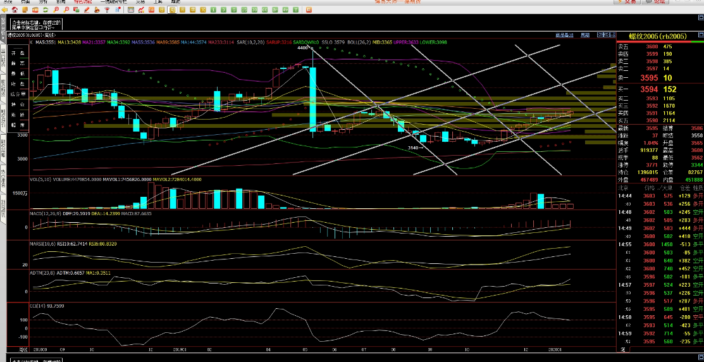Click the 论坛 button at top right

click(654, 2)
